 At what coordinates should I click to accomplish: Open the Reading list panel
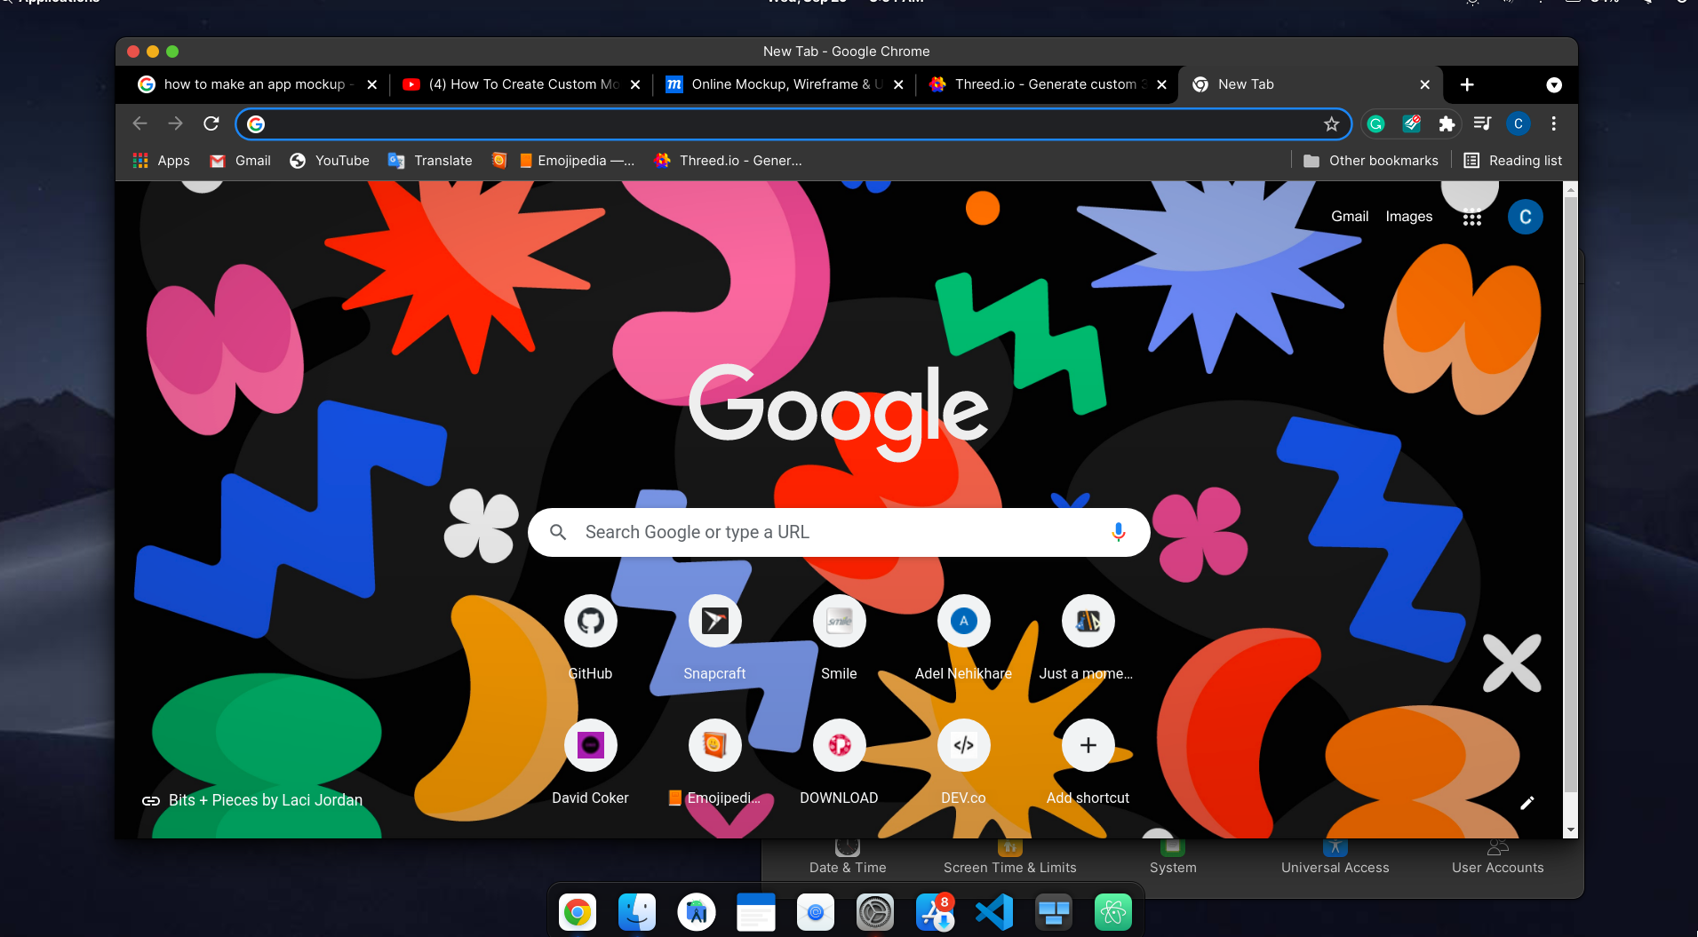[x=1512, y=161]
